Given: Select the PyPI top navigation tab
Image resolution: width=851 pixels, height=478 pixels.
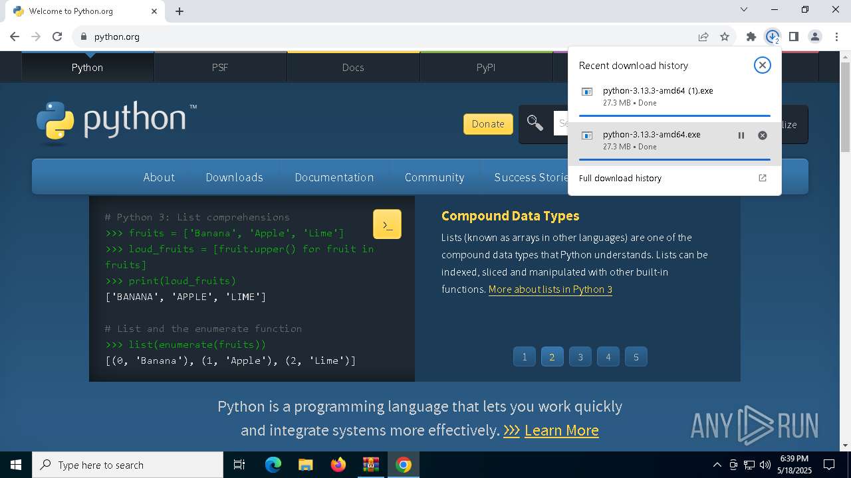Looking at the screenshot, I should (x=486, y=67).
